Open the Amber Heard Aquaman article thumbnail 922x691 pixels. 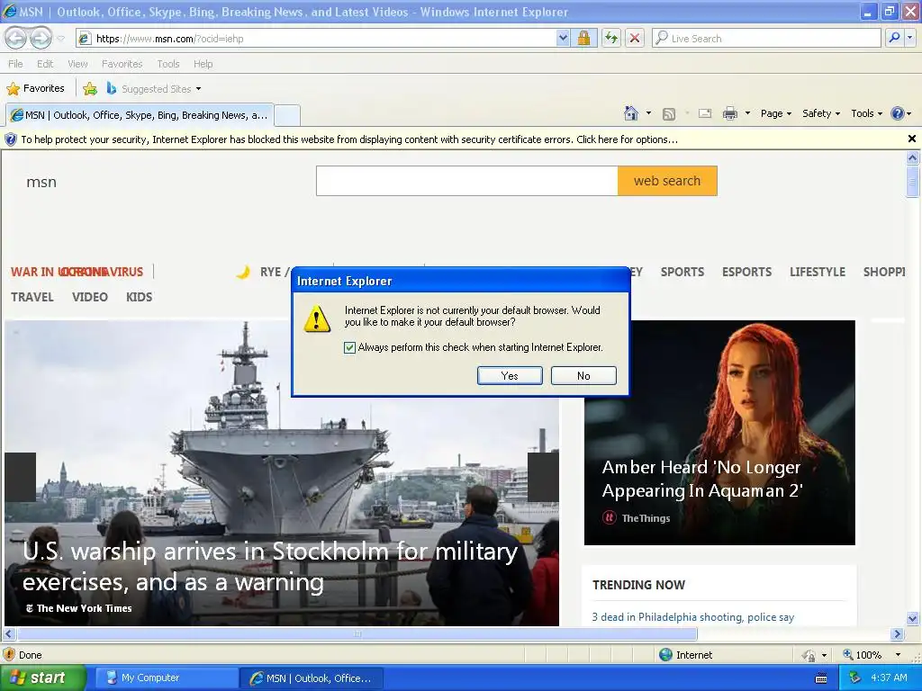pos(719,433)
